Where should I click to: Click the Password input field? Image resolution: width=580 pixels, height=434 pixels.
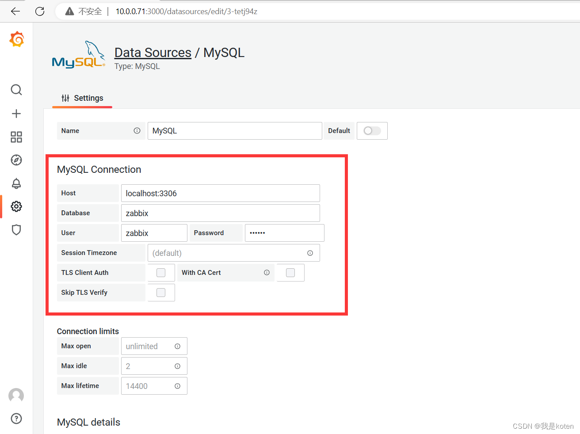click(285, 233)
